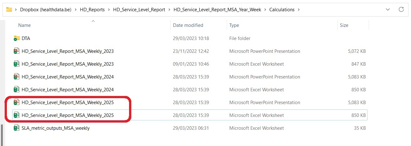411x146 pixels.
Task: Select the 2023 Excel worksheet icon
Action: (x=17, y=64)
